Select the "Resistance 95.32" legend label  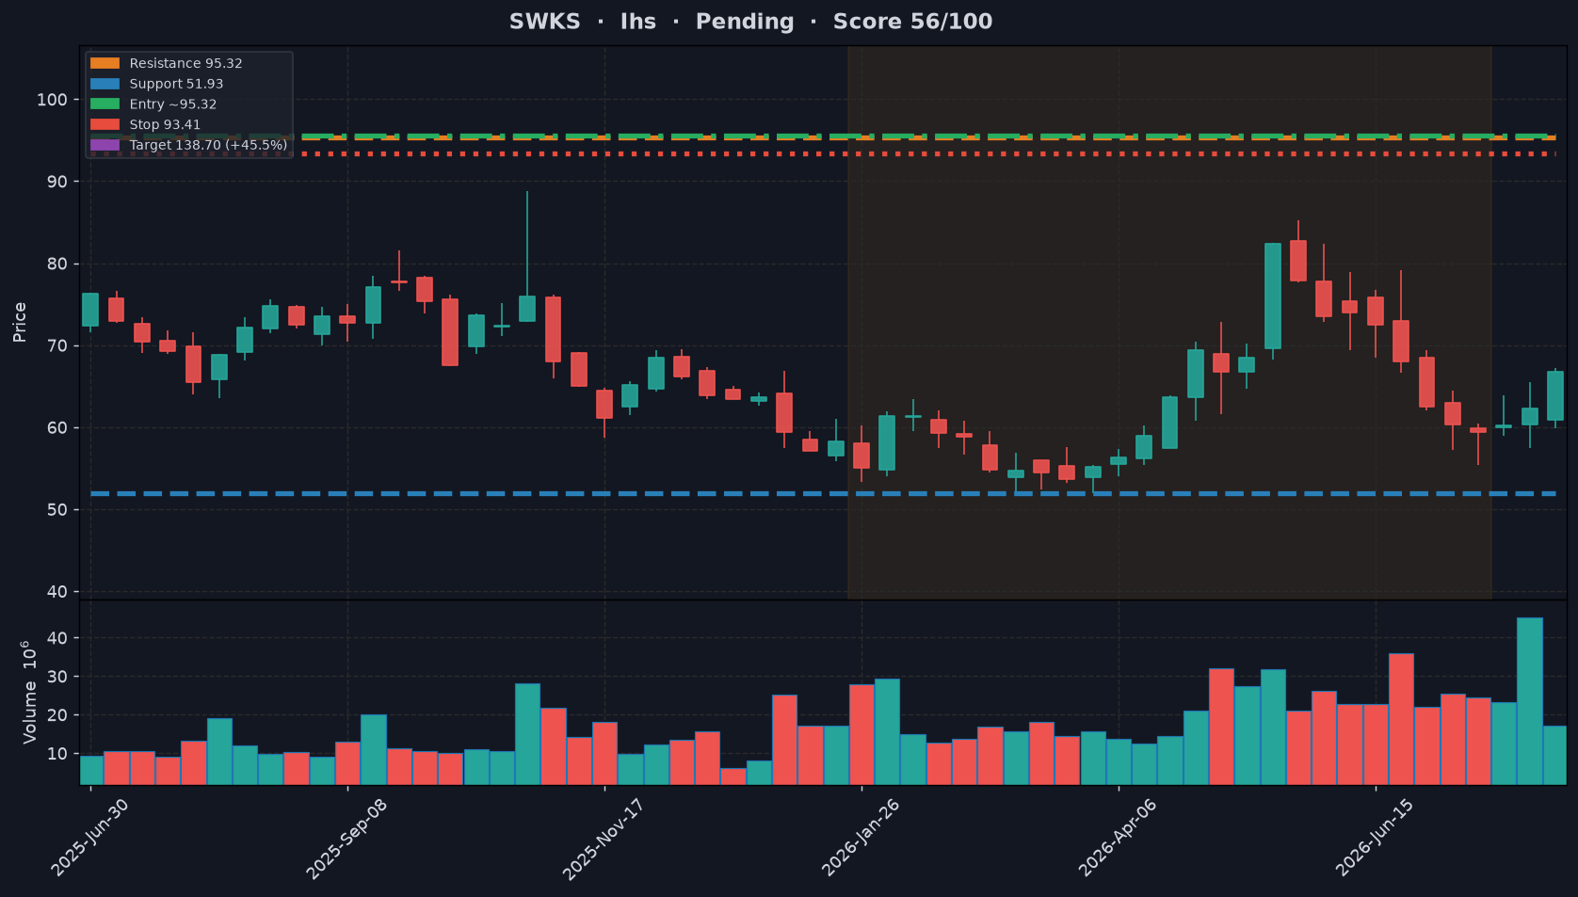coord(185,63)
